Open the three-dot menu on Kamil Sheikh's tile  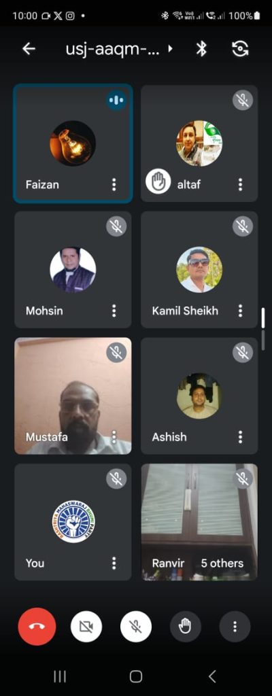(241, 310)
